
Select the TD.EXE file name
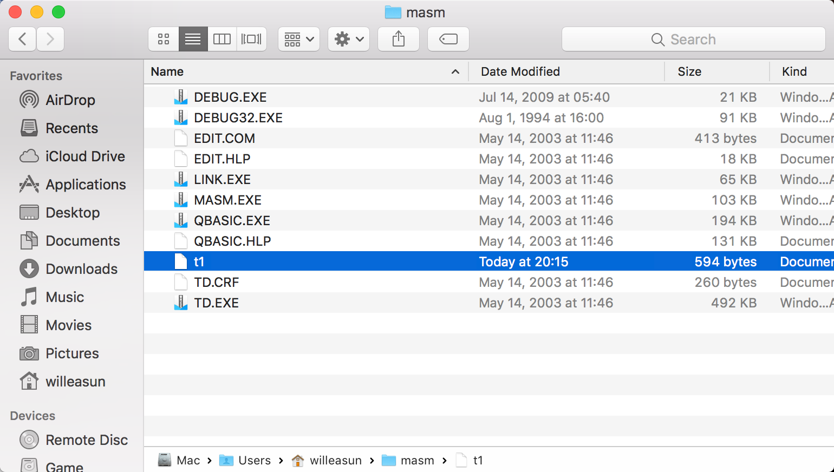pos(217,303)
